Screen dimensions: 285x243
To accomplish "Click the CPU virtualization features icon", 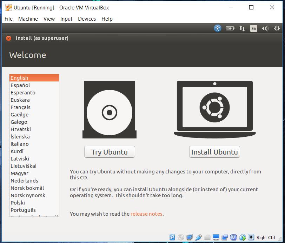I will pos(233,237).
